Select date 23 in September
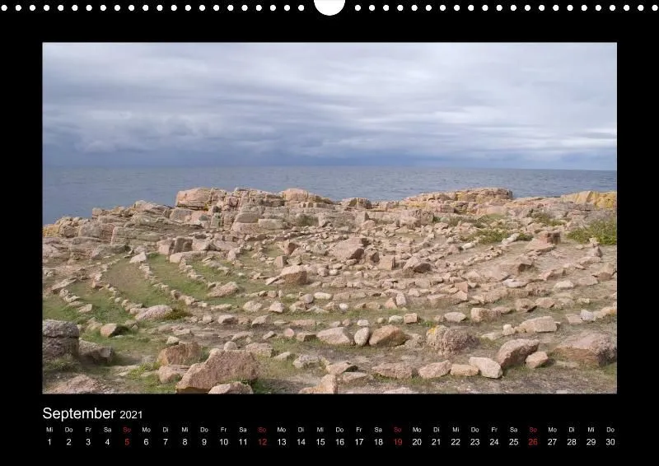 pyautogui.click(x=475, y=442)
